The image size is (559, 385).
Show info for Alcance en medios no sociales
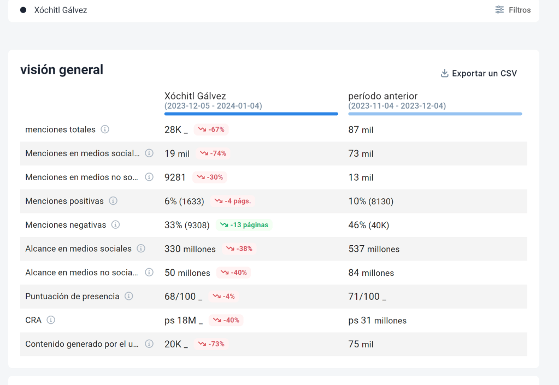pos(149,273)
